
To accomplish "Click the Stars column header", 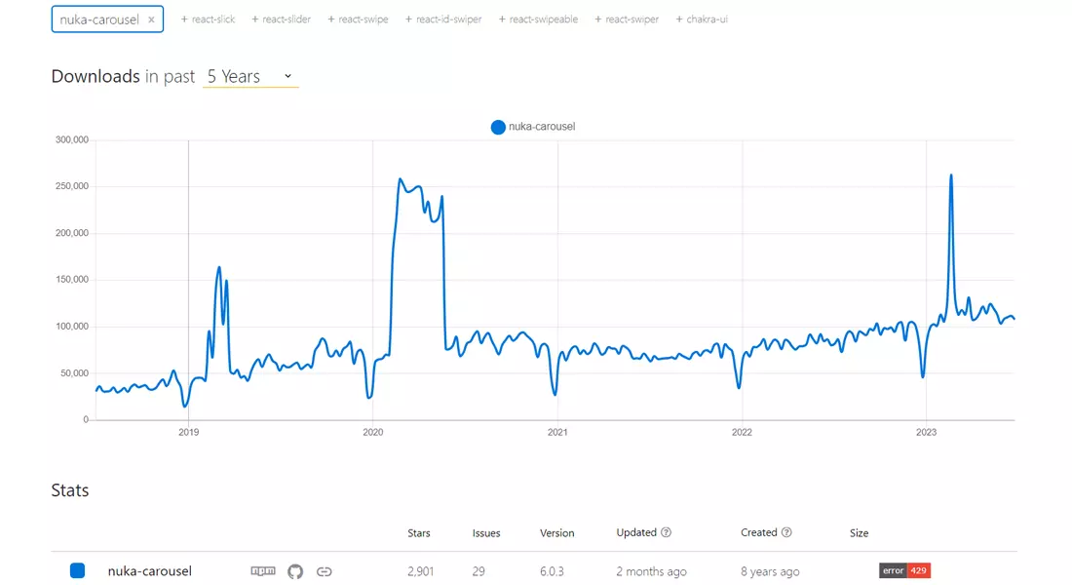I will [419, 533].
